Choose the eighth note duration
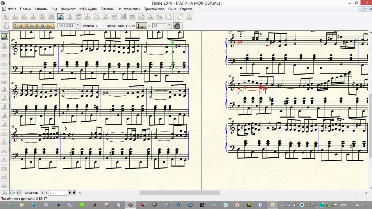The height and width of the screenshot is (209, 372). point(4,89)
